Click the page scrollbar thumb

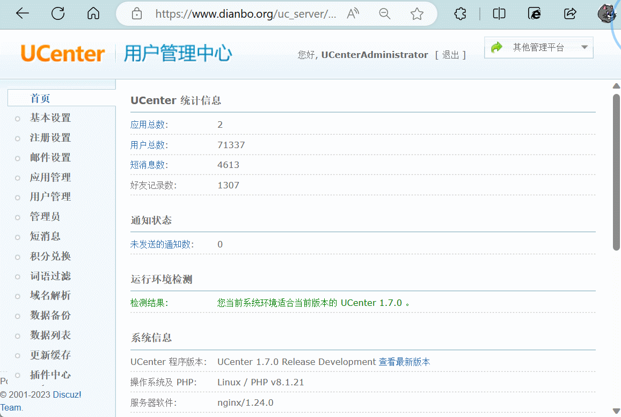tap(616, 172)
